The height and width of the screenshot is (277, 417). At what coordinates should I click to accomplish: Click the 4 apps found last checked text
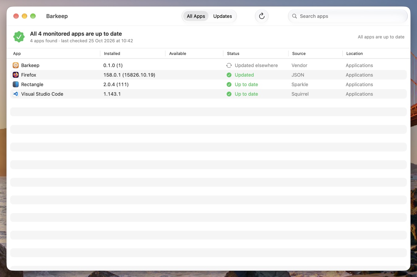pyautogui.click(x=81, y=40)
